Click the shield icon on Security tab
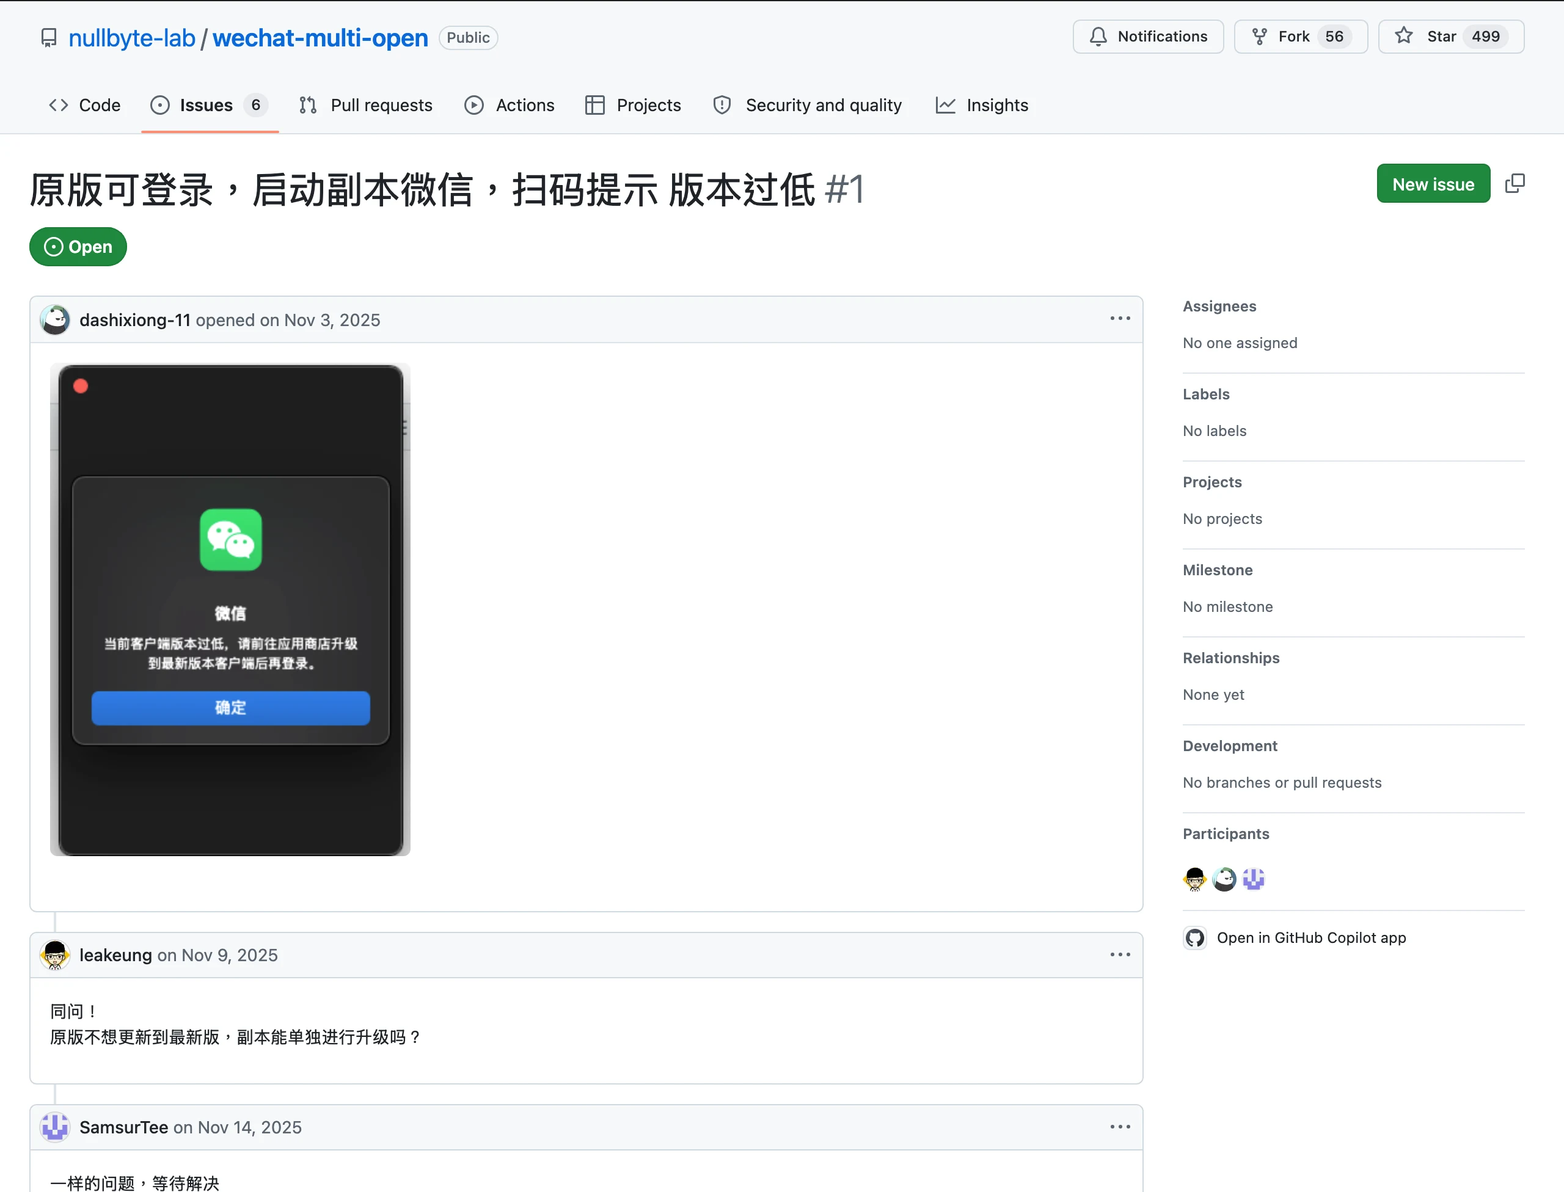Image resolution: width=1564 pixels, height=1192 pixels. (722, 105)
